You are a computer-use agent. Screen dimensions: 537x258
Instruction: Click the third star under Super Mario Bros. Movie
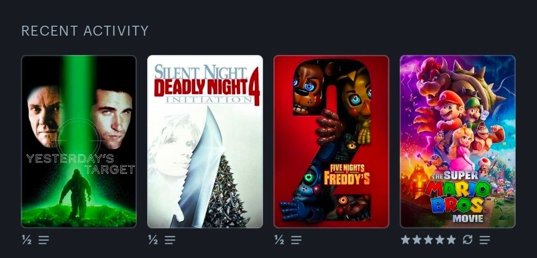(429, 240)
